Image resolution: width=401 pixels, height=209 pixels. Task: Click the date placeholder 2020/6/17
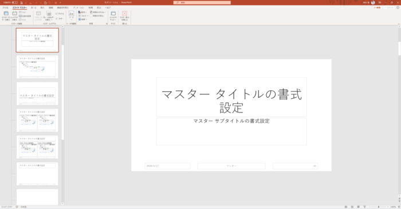pos(167,166)
